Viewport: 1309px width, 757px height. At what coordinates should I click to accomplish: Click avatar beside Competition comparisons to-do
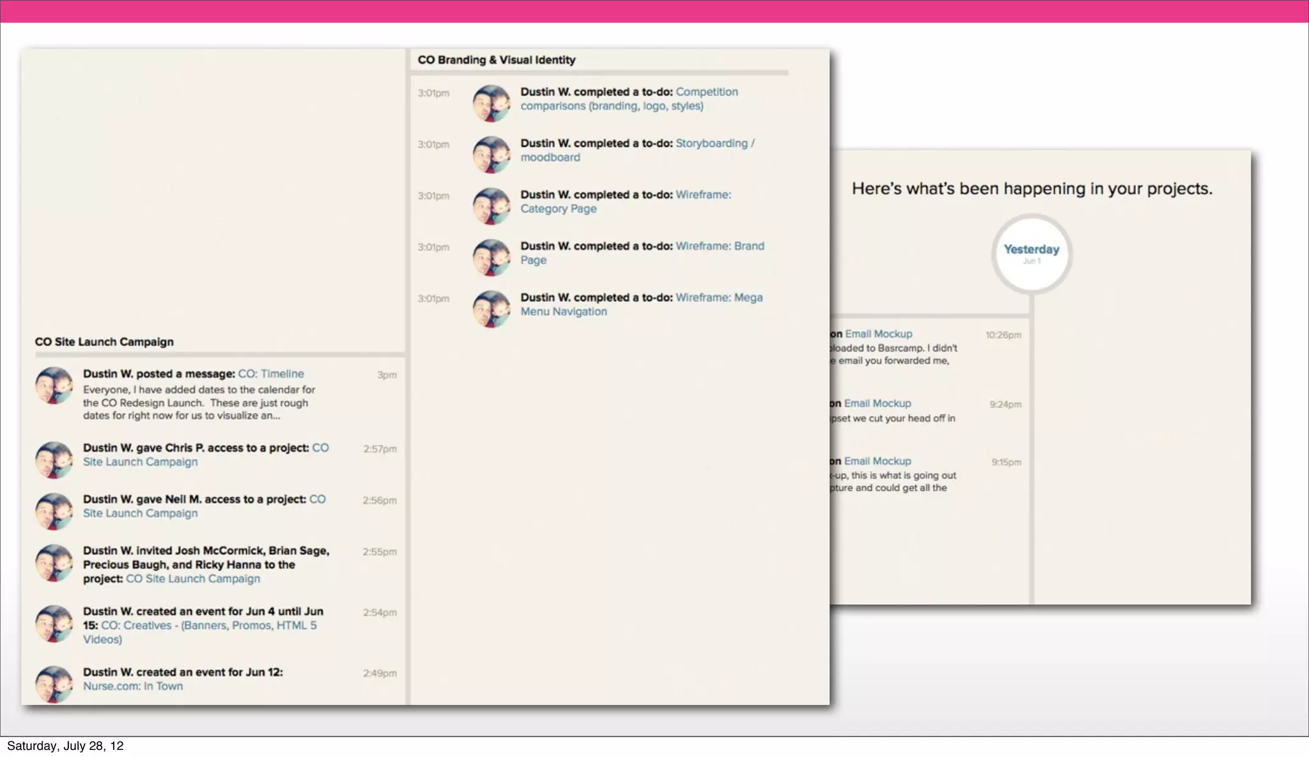click(x=492, y=104)
